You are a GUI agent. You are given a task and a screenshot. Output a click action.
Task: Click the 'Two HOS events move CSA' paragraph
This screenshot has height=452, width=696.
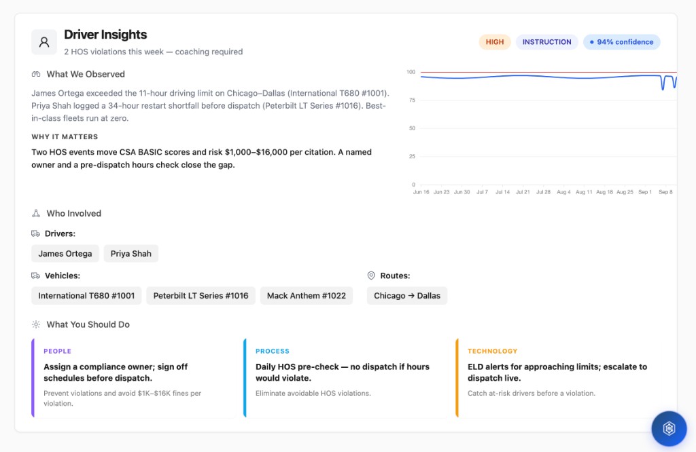coord(201,158)
